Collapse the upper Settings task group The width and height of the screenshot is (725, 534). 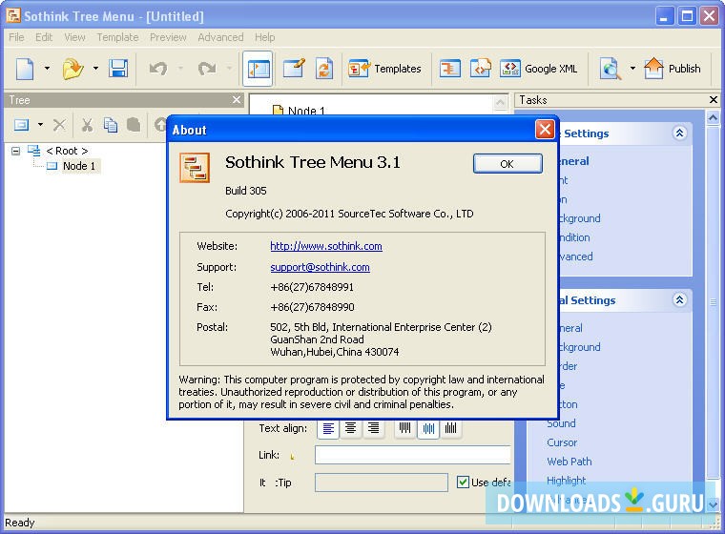pos(679,133)
